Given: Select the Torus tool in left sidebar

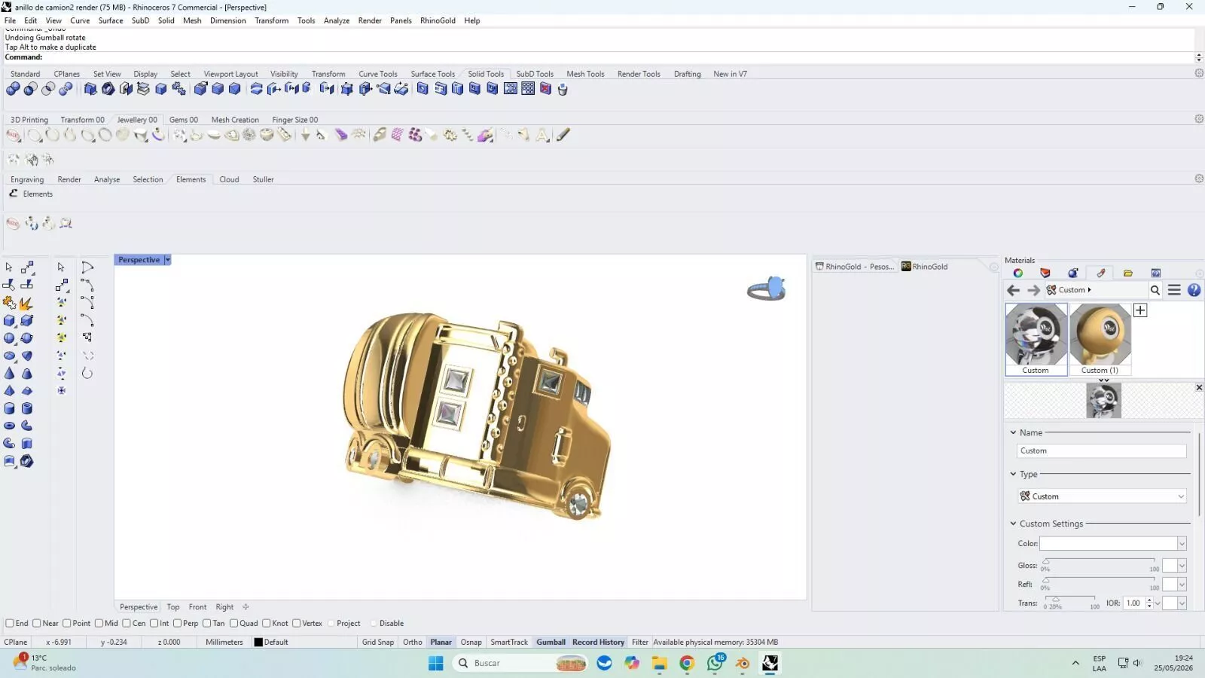Looking at the screenshot, I should [x=9, y=426].
